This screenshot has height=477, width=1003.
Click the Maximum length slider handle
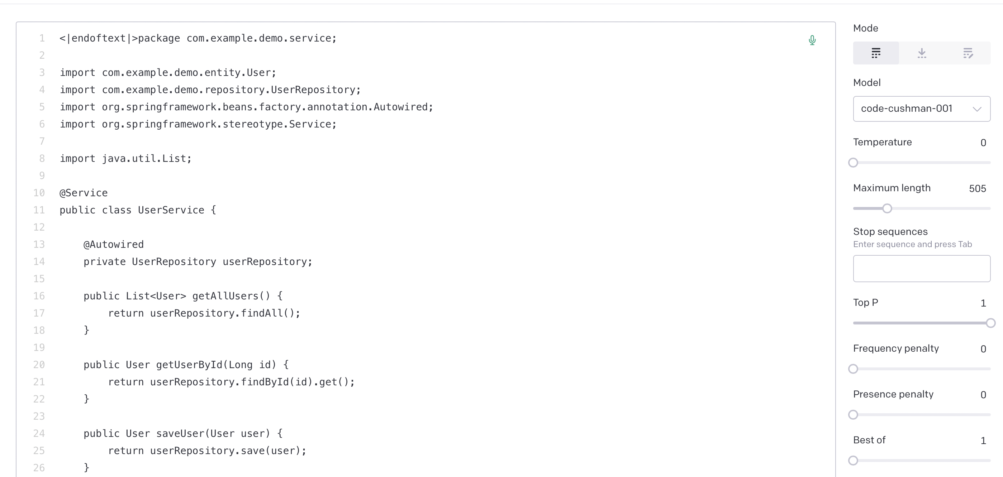pos(887,208)
